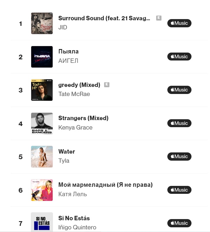This screenshot has width=210, height=232.
Task: Click the Surround Sound album cover
Action: point(42,23)
